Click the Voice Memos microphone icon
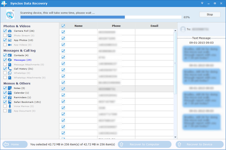 point(10,106)
